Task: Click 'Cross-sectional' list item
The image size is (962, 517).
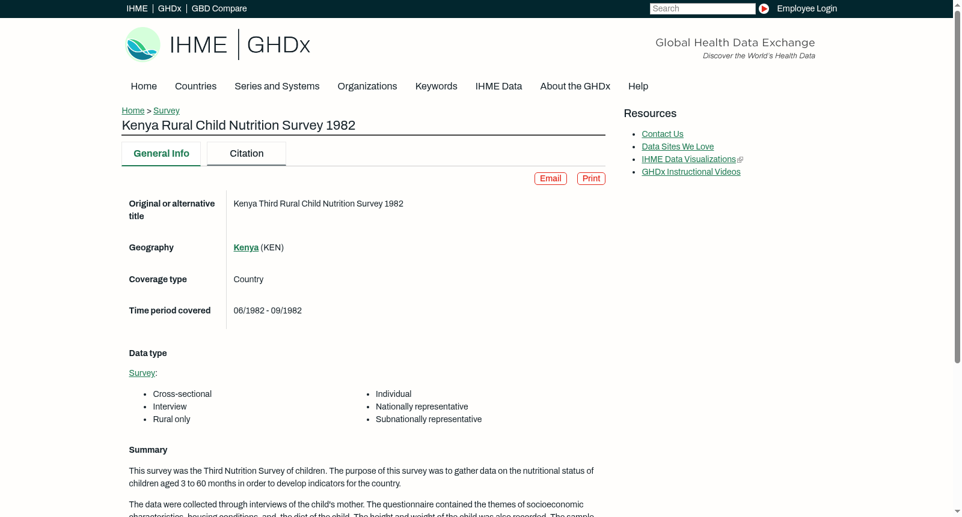Action: (182, 394)
